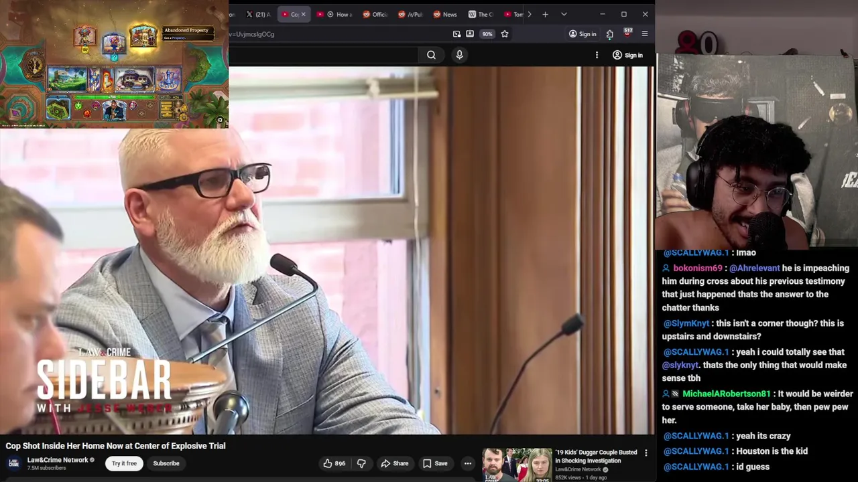Open options for the Duggar suggested video
The image size is (858, 482).
646,453
